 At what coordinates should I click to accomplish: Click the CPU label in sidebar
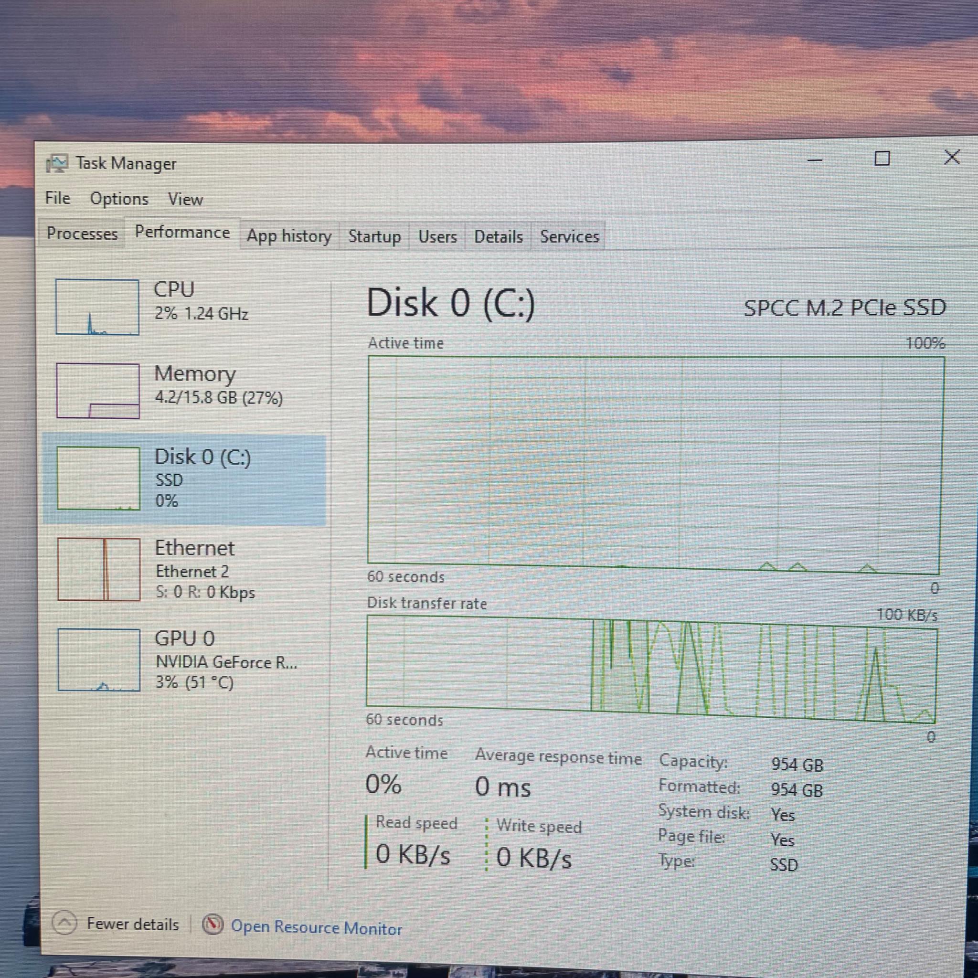coord(174,289)
